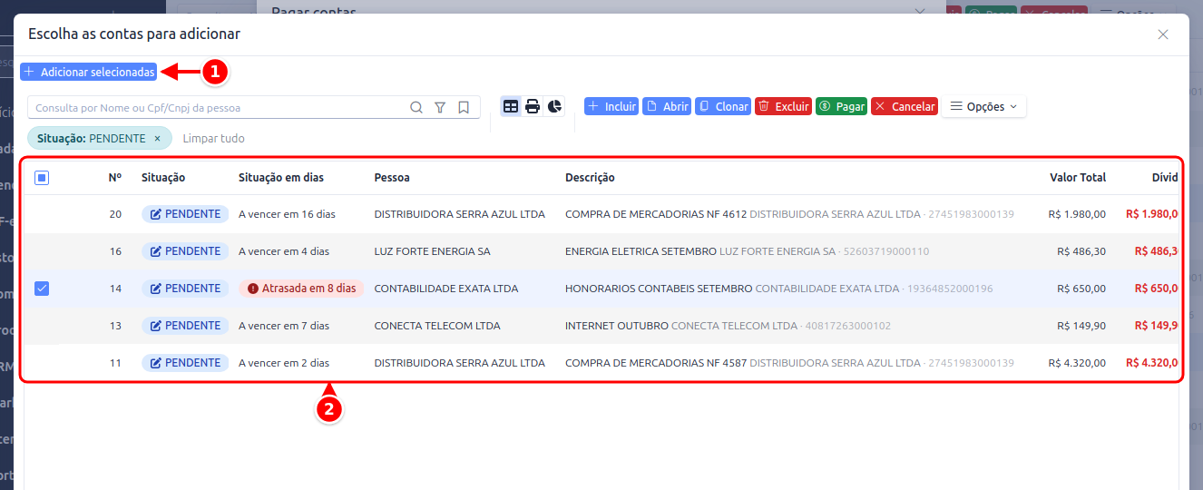Viewport: 1203px width, 490px height.
Task: Click the Clonar button
Action: click(x=723, y=106)
